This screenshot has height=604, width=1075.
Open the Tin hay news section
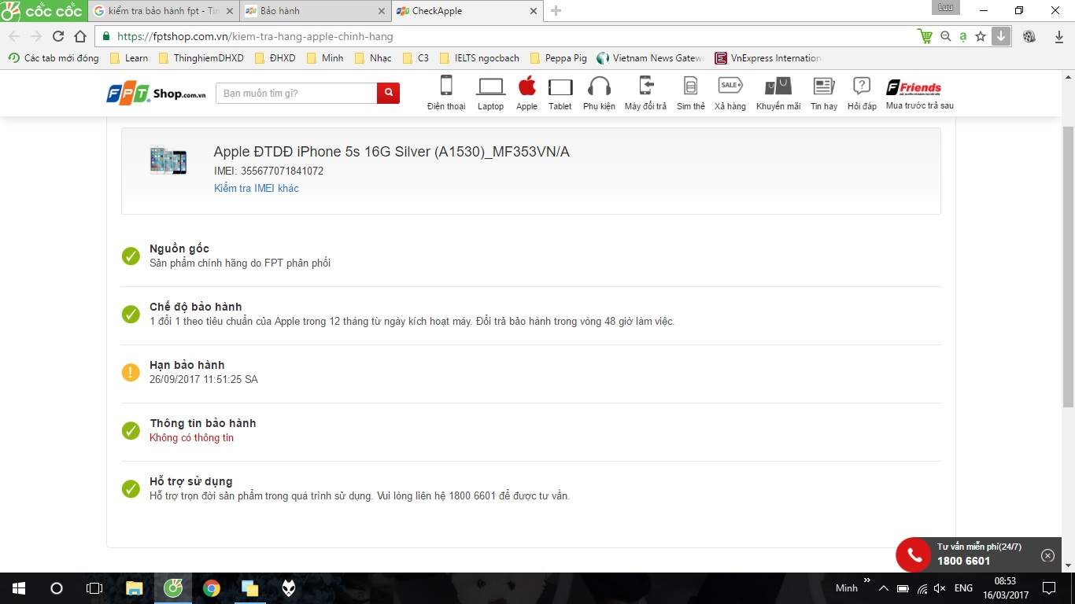tap(824, 93)
